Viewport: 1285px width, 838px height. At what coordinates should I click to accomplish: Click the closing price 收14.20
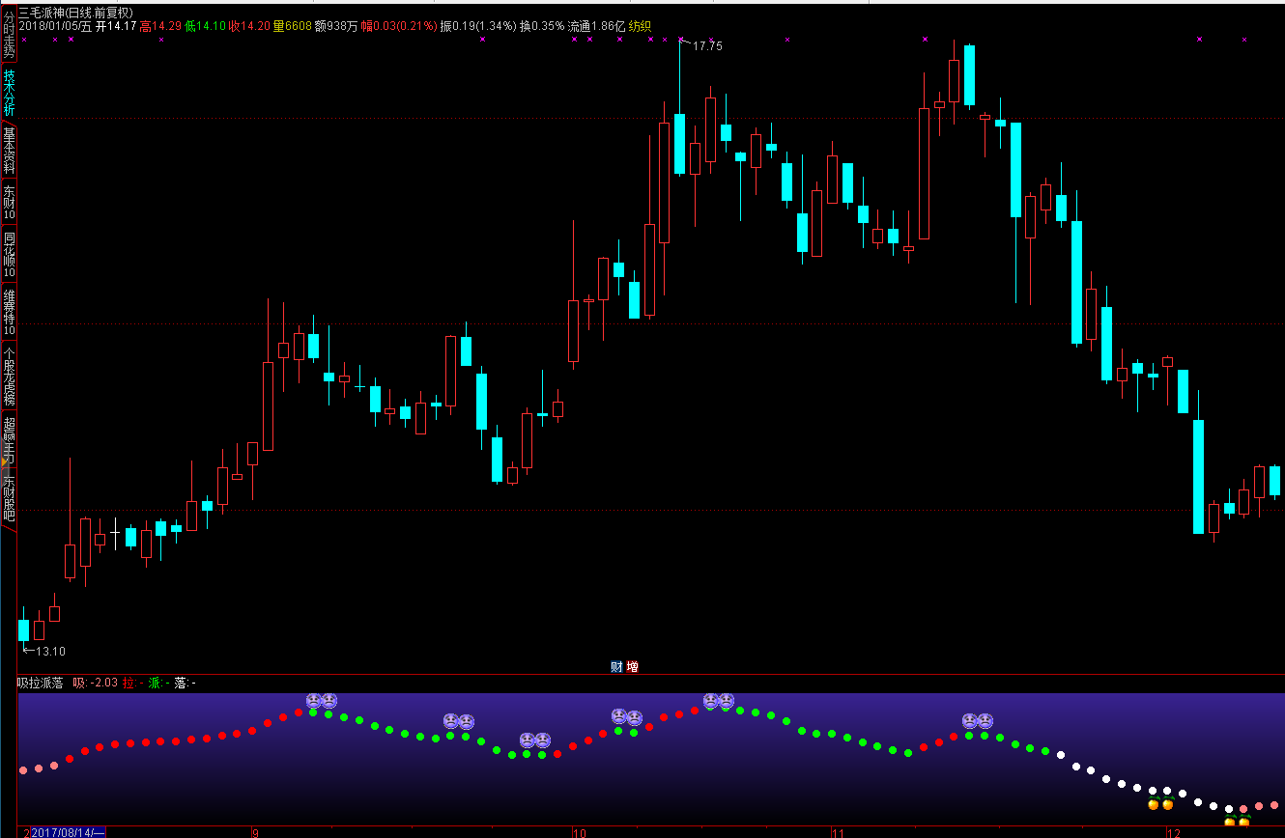[x=249, y=26]
